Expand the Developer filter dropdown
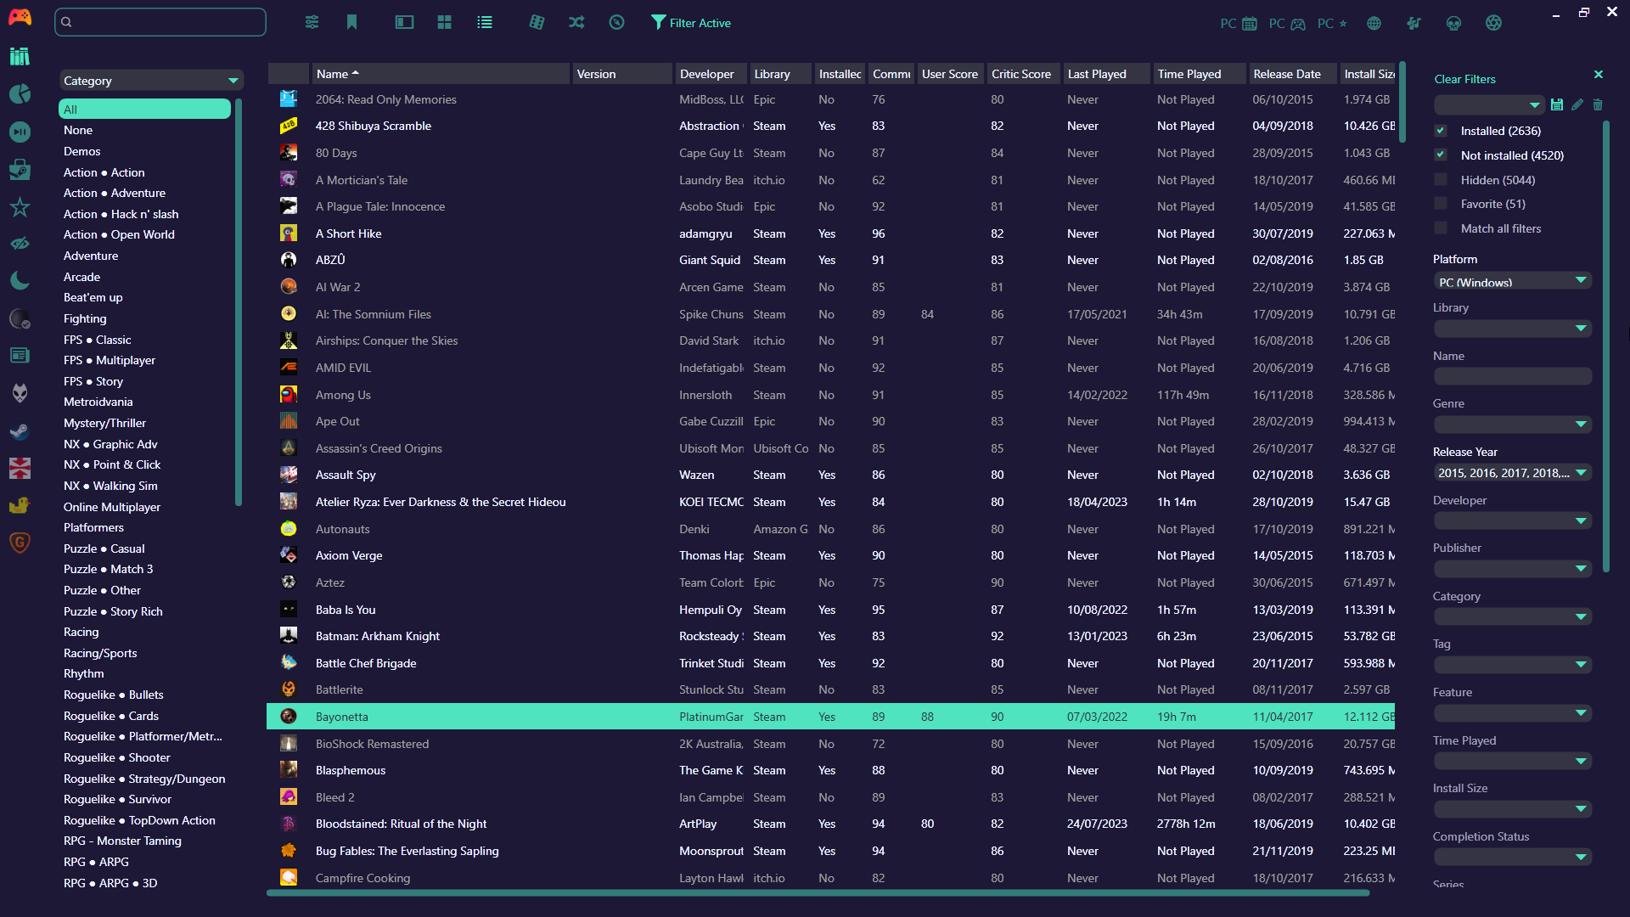This screenshot has width=1630, height=917. click(1512, 520)
